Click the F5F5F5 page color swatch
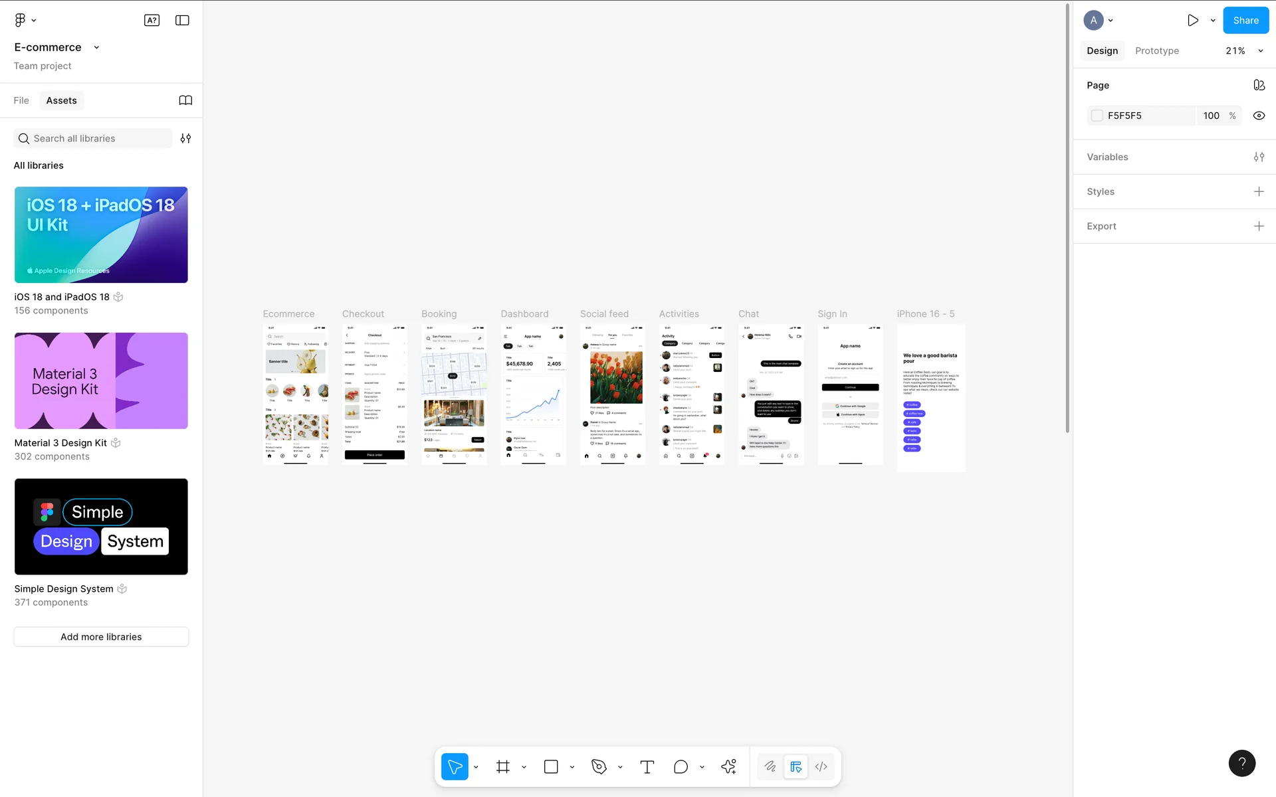Image resolution: width=1276 pixels, height=797 pixels. 1097,116
